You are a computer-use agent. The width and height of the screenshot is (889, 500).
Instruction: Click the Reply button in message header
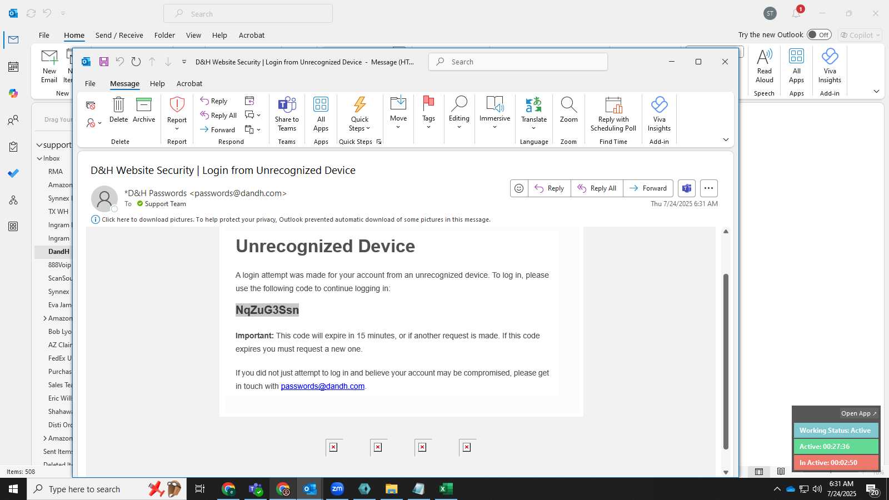tap(549, 188)
